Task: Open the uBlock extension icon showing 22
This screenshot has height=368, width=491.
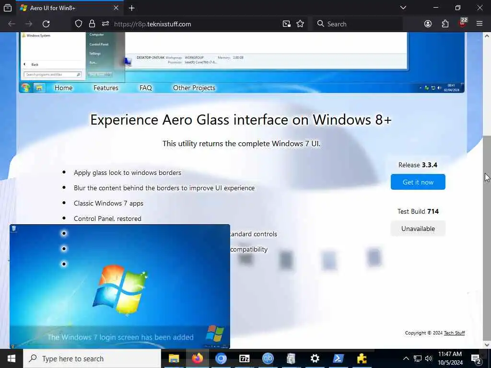Action: click(x=463, y=23)
